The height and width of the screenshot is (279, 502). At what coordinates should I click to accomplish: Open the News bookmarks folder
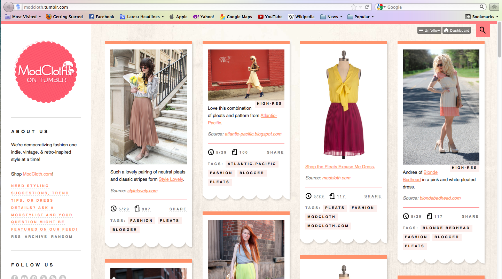(331, 17)
